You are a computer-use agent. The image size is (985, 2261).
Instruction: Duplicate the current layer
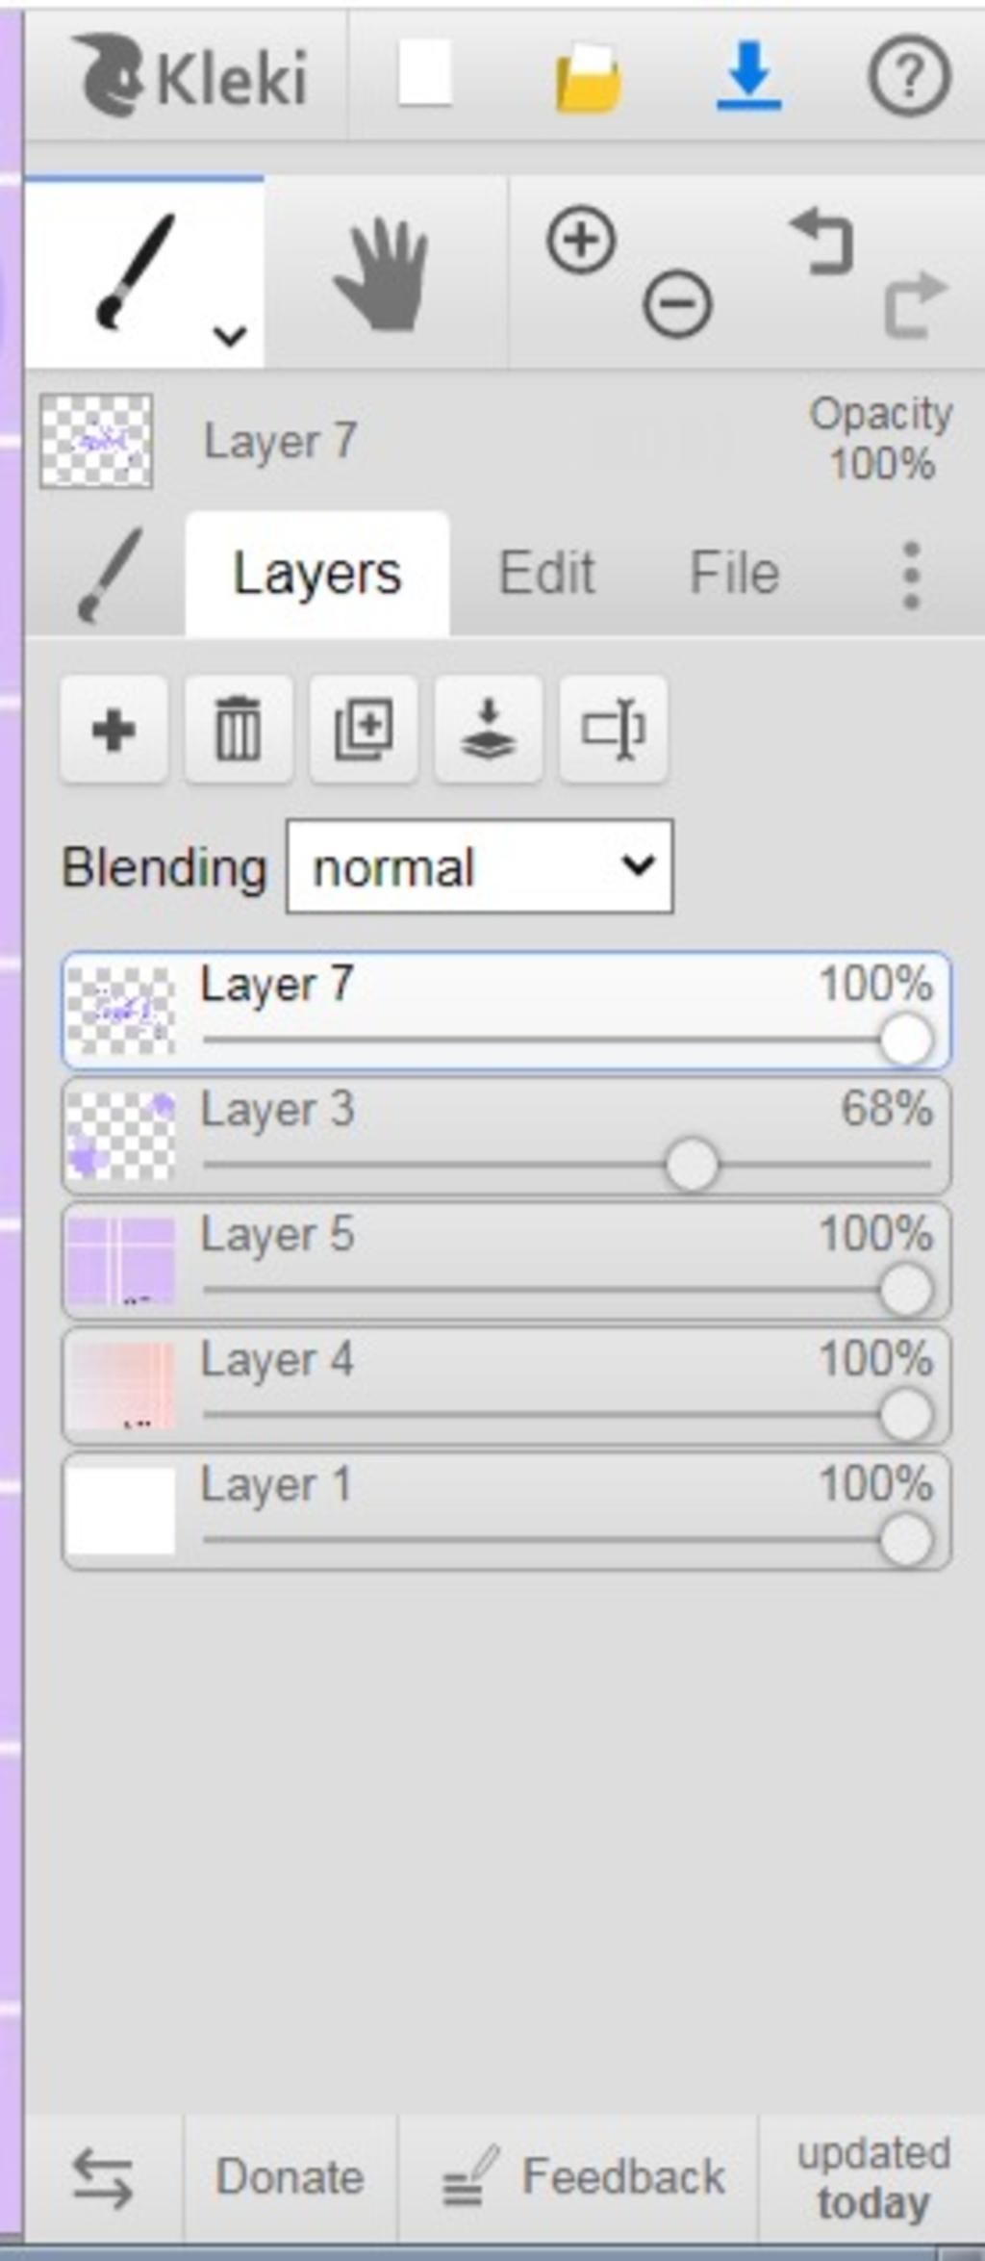tap(364, 729)
